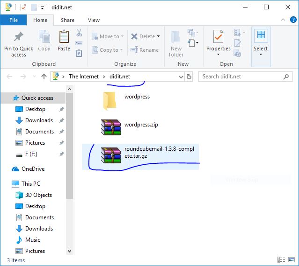This screenshot has width=299, height=266.
Task: Click the Edit icon in Open group
Action: click(x=238, y=43)
